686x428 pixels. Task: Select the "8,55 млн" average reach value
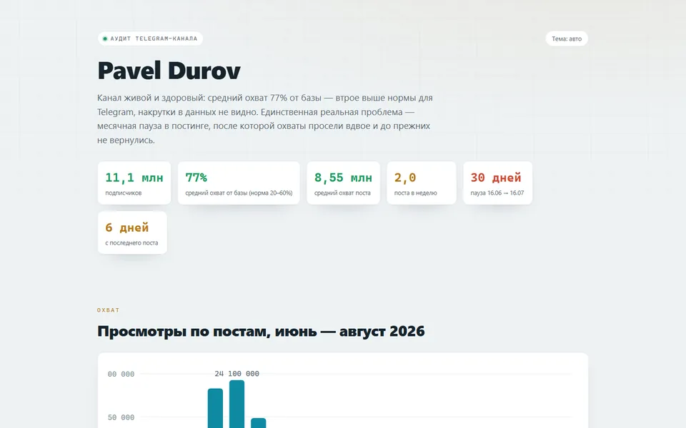pyautogui.click(x=343, y=178)
